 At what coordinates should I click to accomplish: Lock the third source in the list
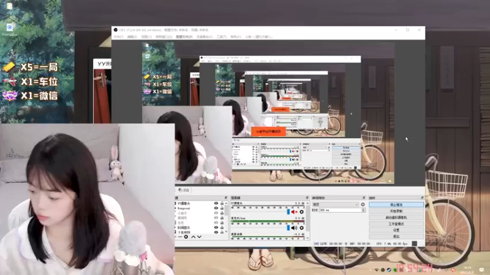point(222,213)
